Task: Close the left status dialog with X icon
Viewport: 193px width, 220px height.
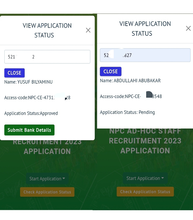Action: click(x=88, y=30)
